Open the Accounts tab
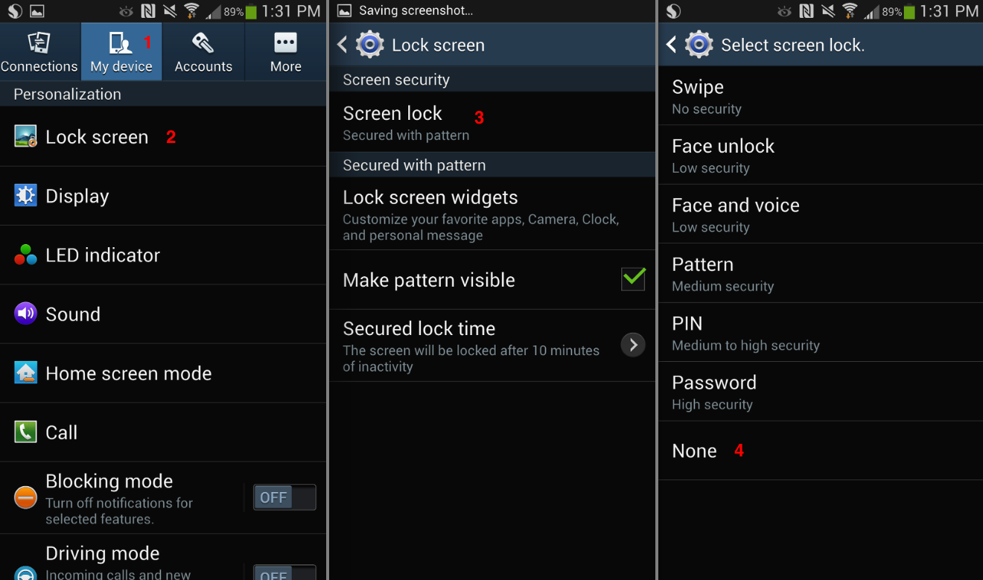983x580 pixels. point(203,51)
